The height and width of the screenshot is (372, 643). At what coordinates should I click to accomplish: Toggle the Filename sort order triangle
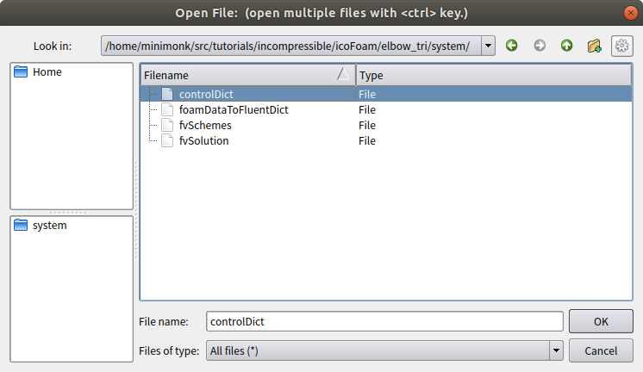pyautogui.click(x=343, y=74)
